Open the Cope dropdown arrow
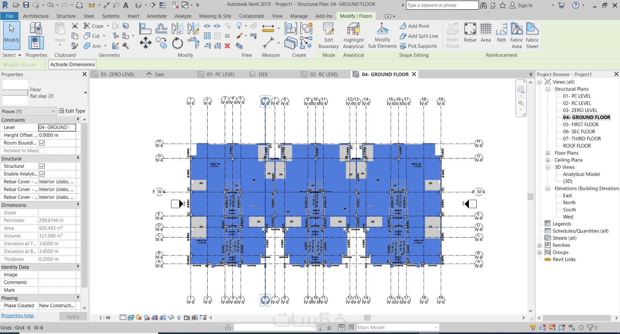 coord(108,26)
